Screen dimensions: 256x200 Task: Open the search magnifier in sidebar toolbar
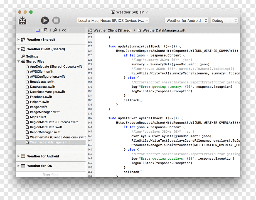pos(55,30)
